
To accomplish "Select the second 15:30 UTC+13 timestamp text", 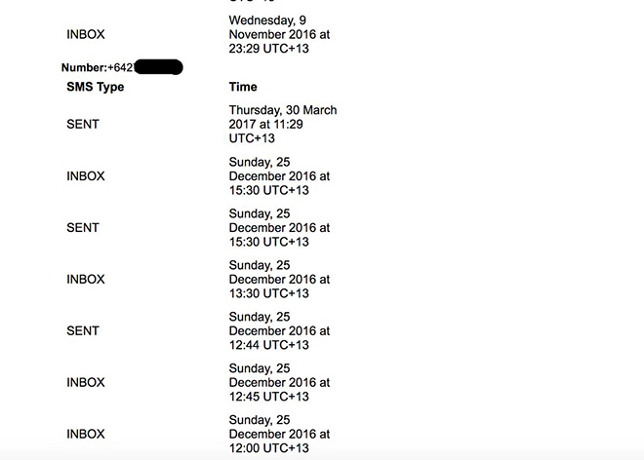I will coord(279,228).
